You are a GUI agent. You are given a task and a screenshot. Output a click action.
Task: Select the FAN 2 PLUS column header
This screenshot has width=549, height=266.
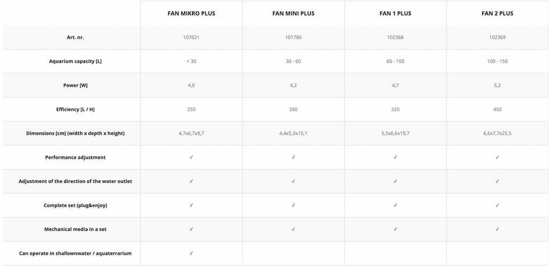(497, 13)
